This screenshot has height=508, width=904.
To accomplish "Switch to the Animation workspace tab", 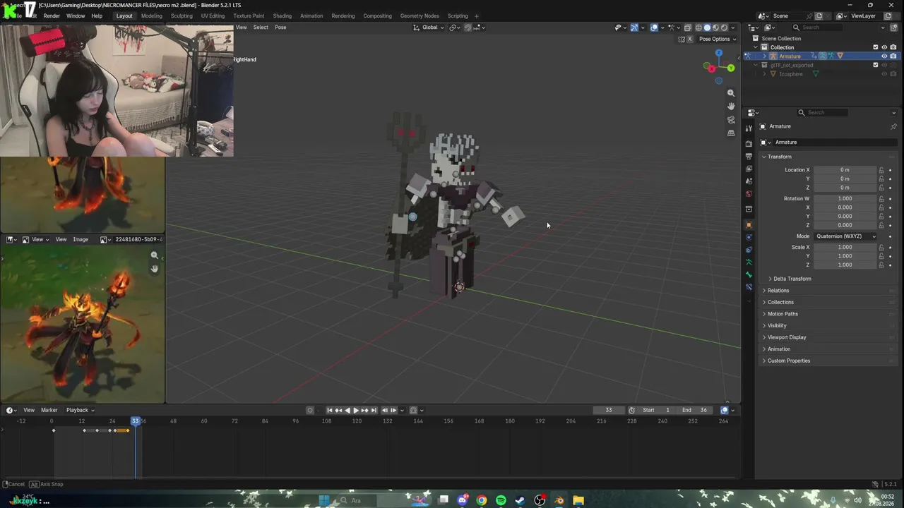I will click(311, 16).
